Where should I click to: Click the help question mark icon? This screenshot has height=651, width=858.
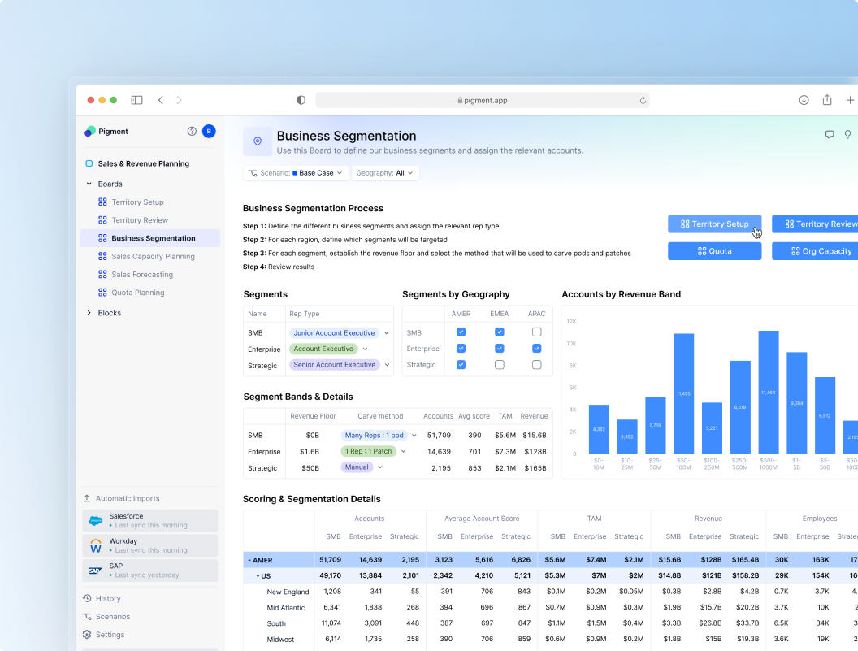point(192,131)
